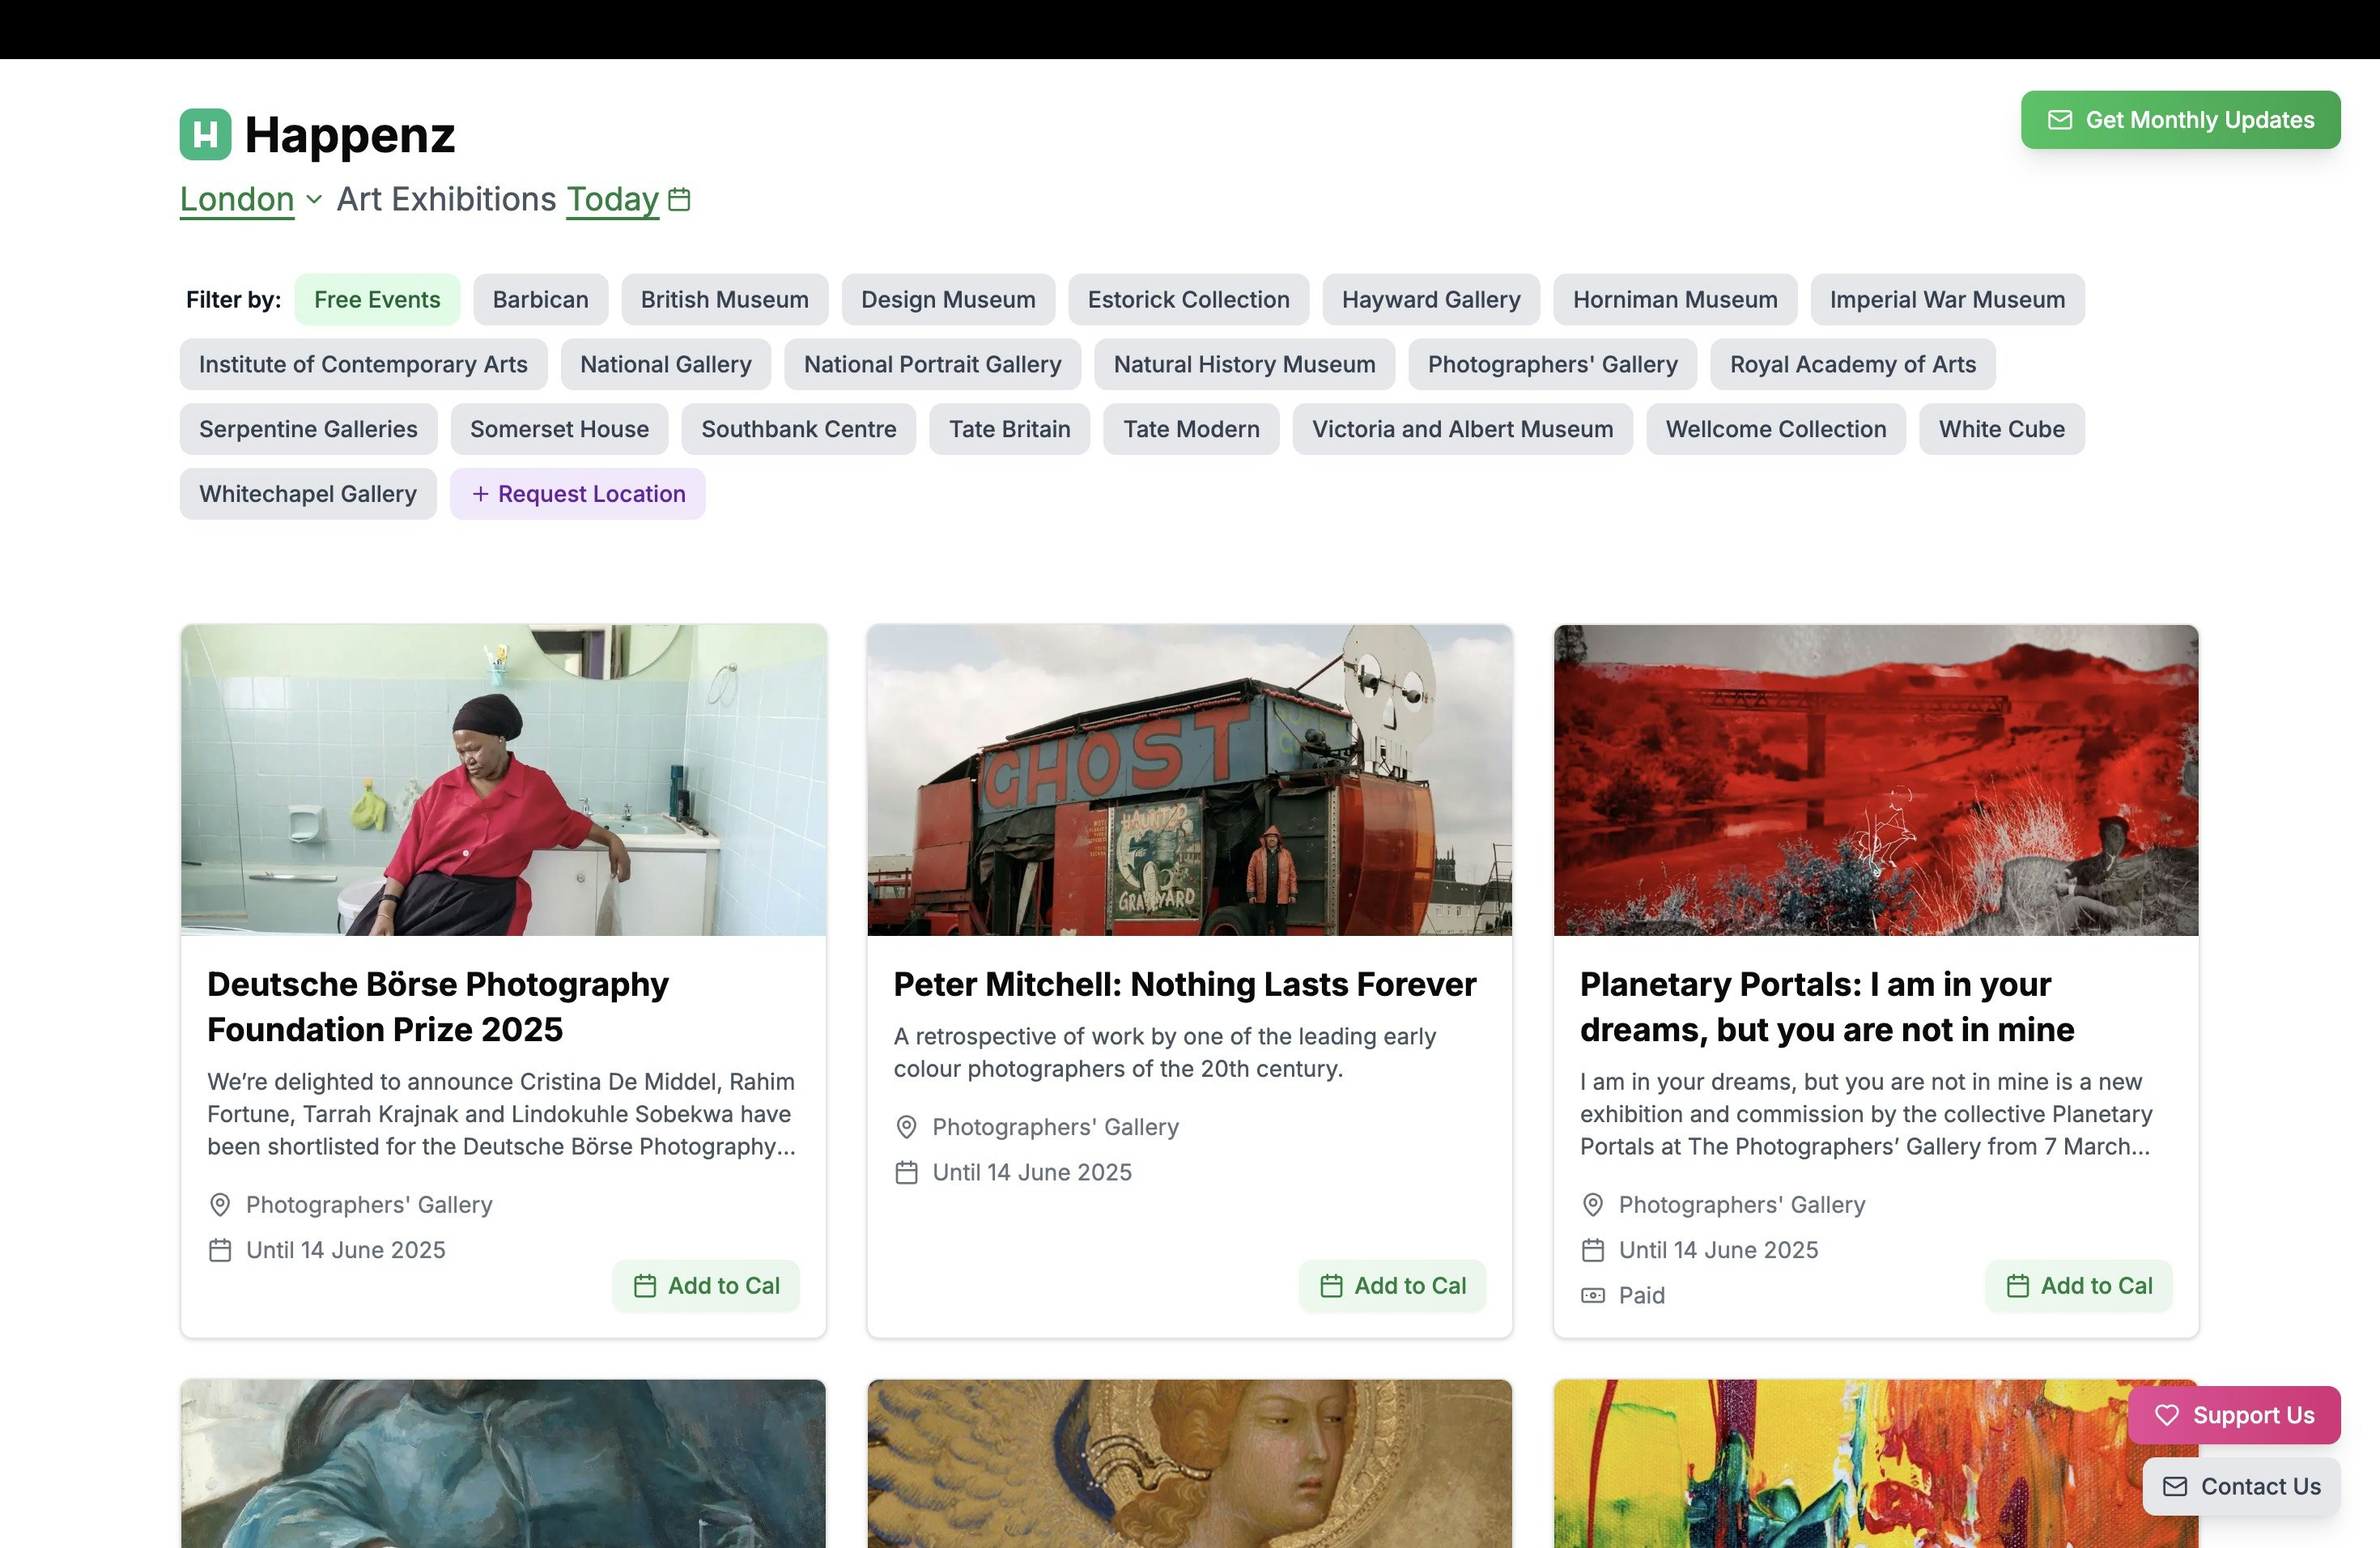Click calendar icon in Peter Mitchell's Add to Cal
Image resolution: width=2380 pixels, height=1548 pixels.
coord(1331,1285)
